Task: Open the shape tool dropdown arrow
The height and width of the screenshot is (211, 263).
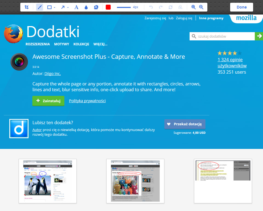Action: click(x=55, y=7)
